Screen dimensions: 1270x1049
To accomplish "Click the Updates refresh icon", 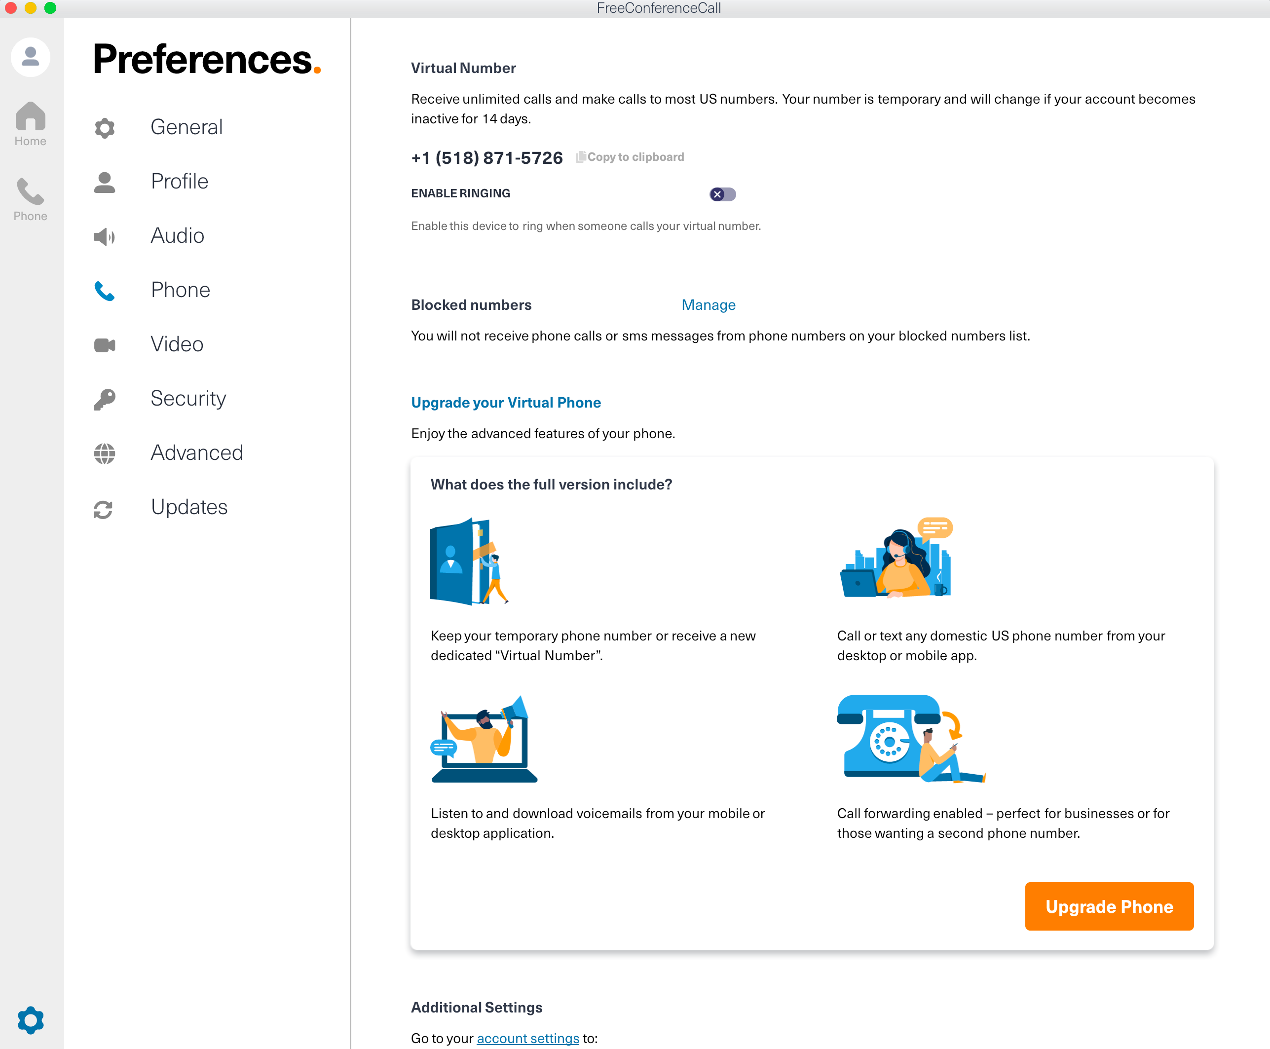I will pyautogui.click(x=104, y=509).
